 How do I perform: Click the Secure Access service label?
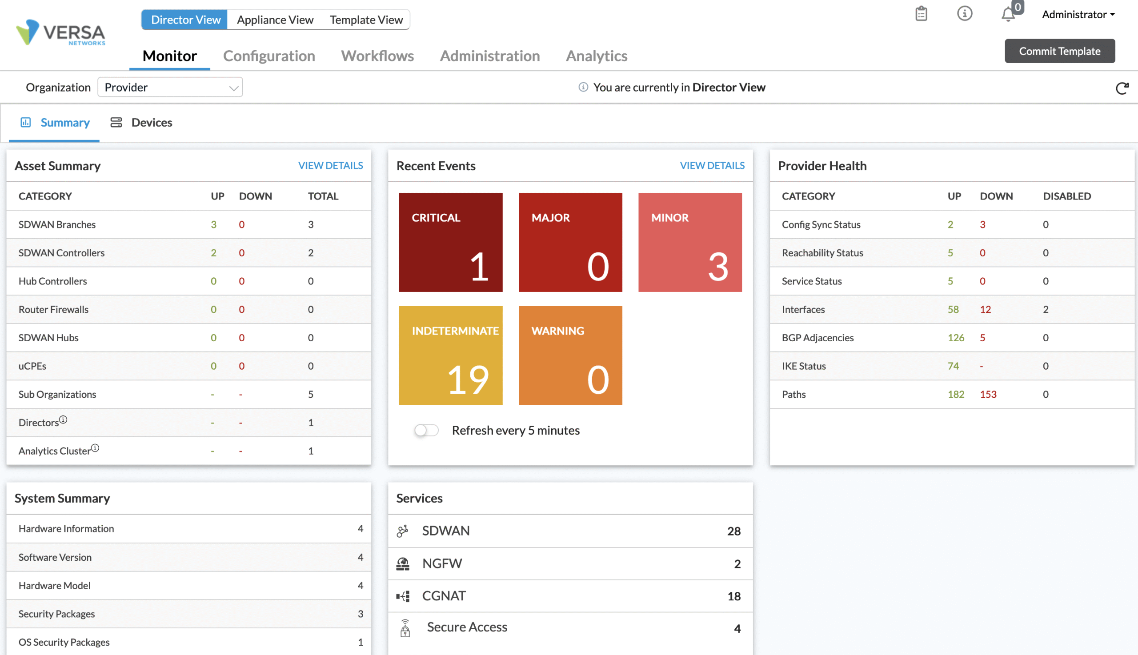(467, 627)
